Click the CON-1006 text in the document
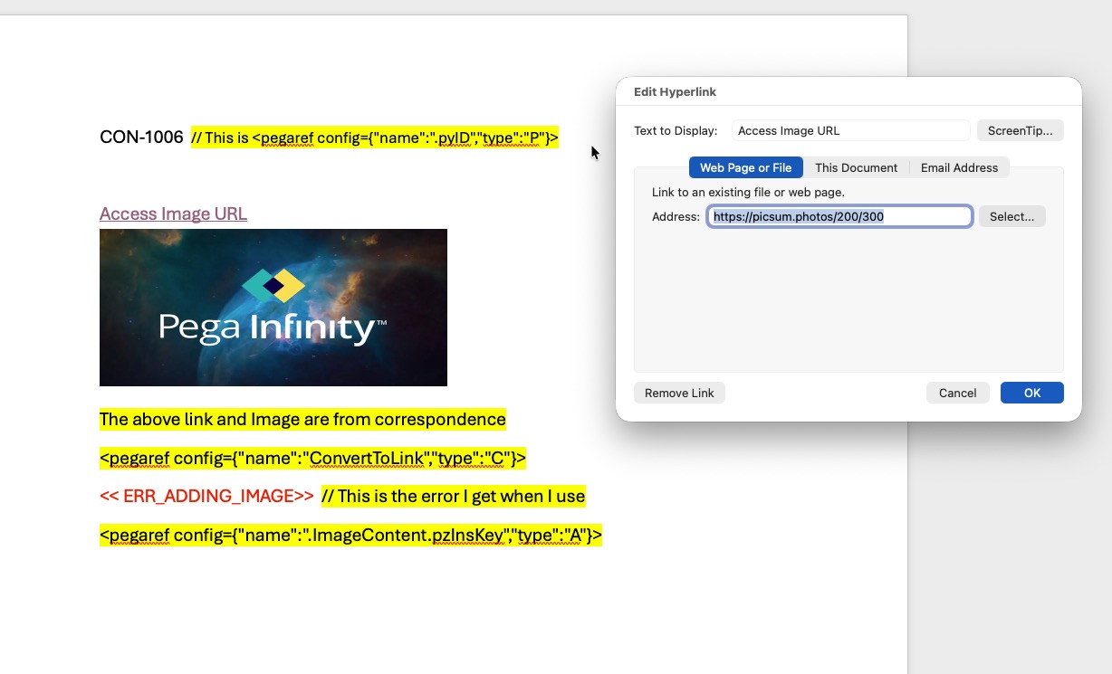This screenshot has width=1112, height=674. 141,138
